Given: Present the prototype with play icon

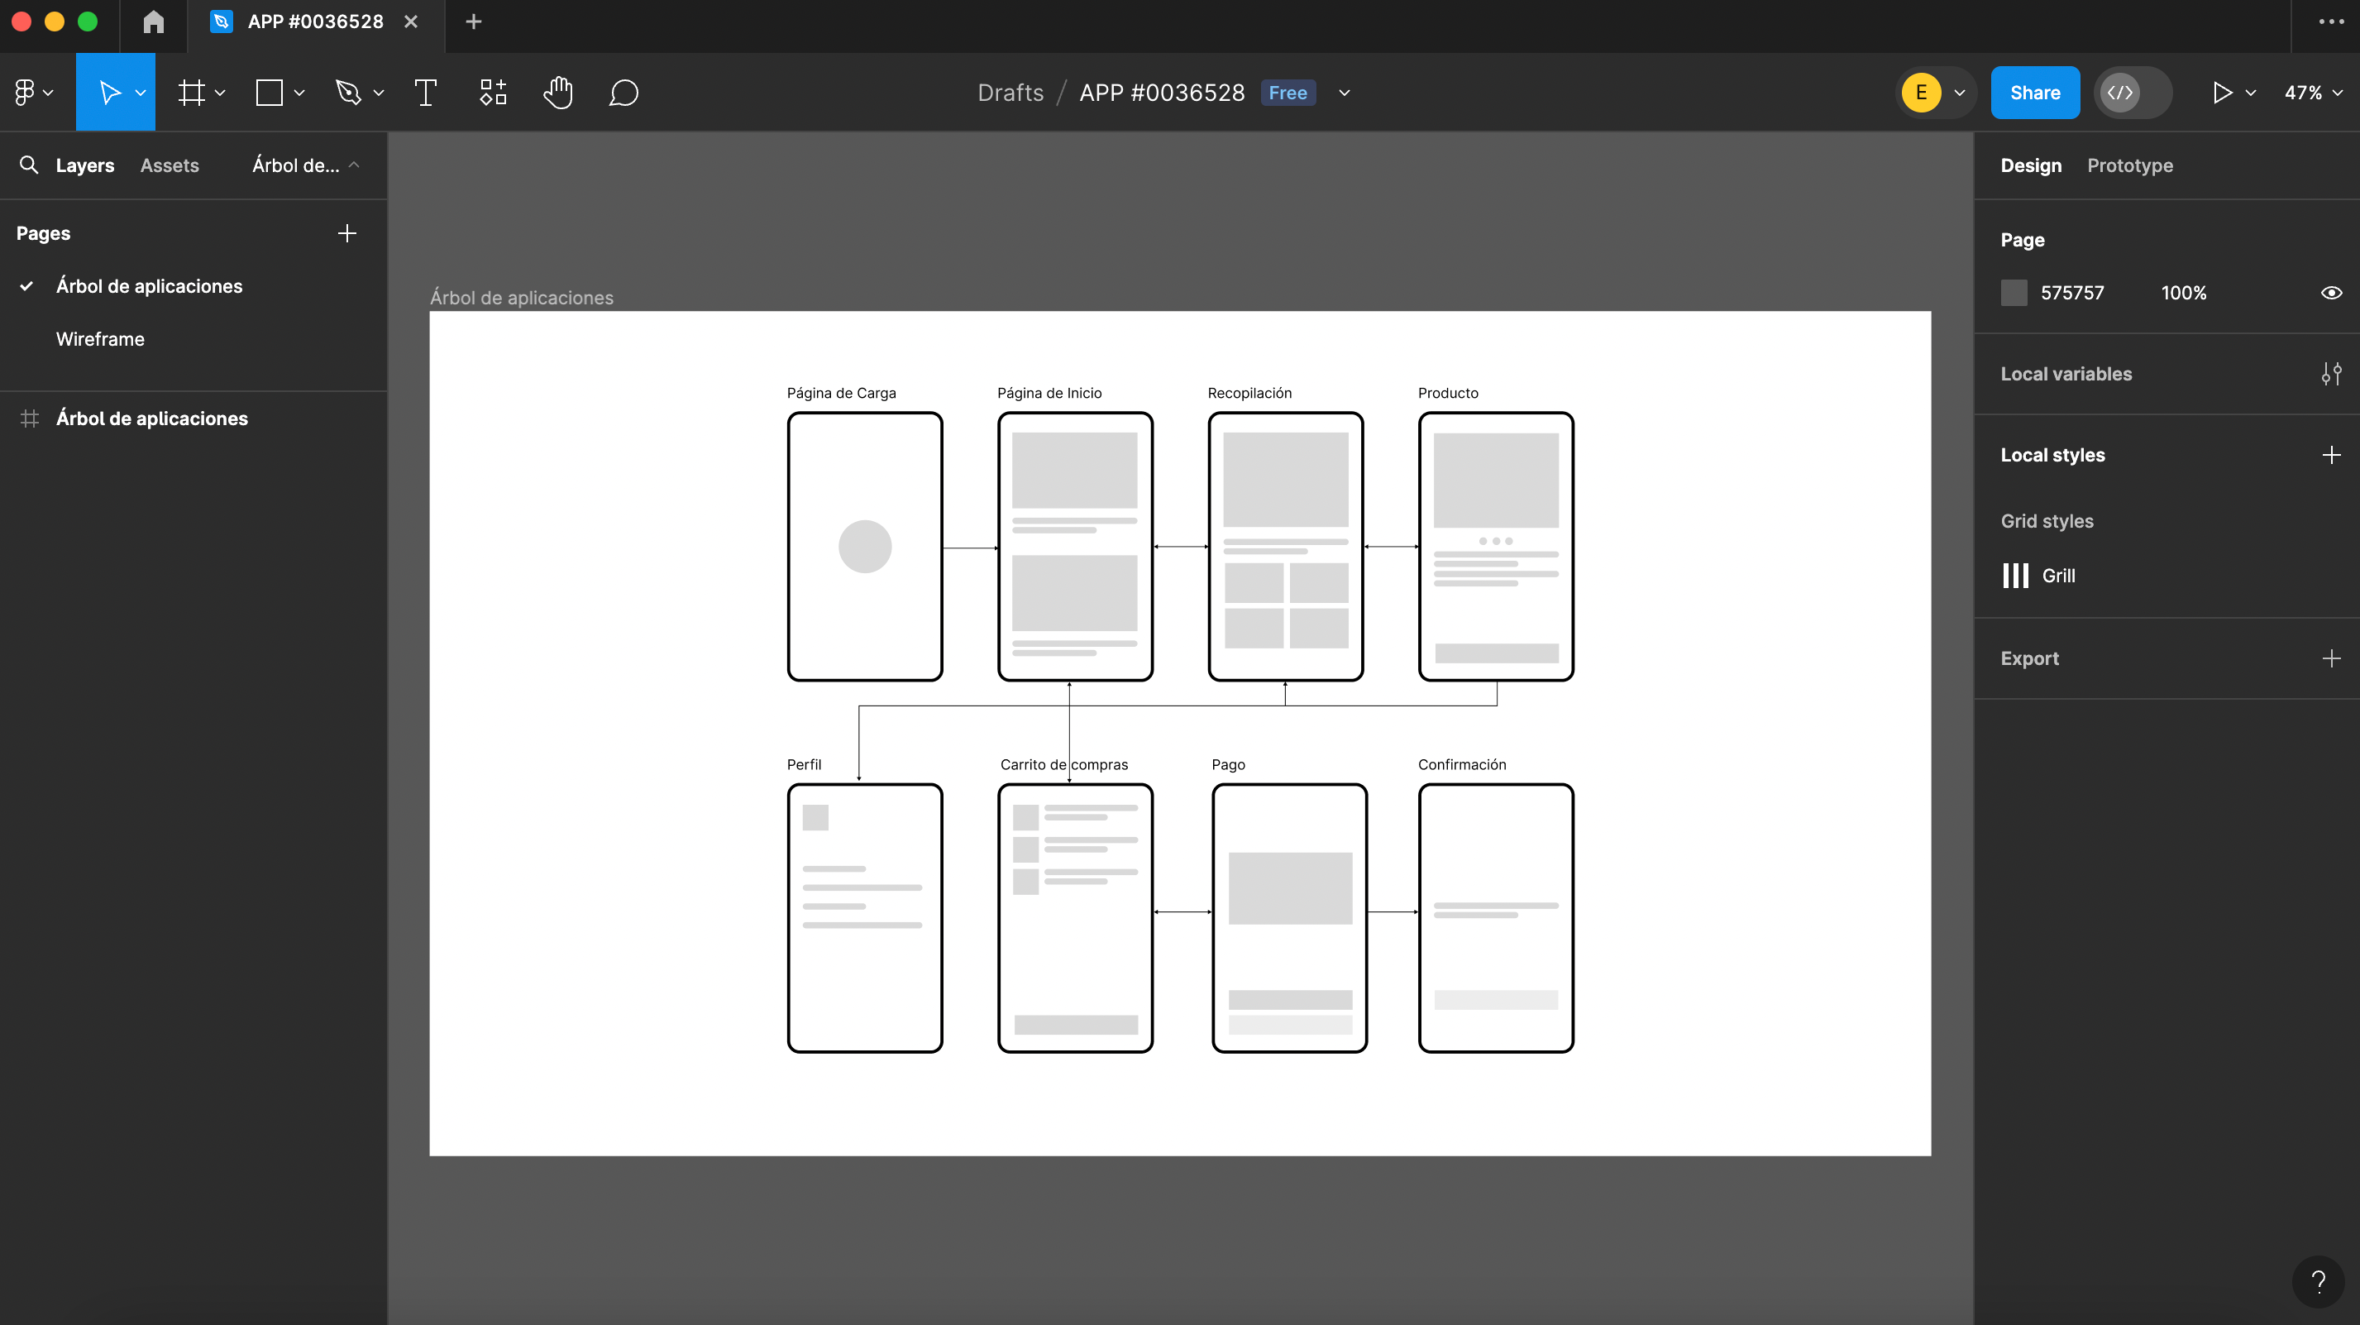Looking at the screenshot, I should (2222, 93).
